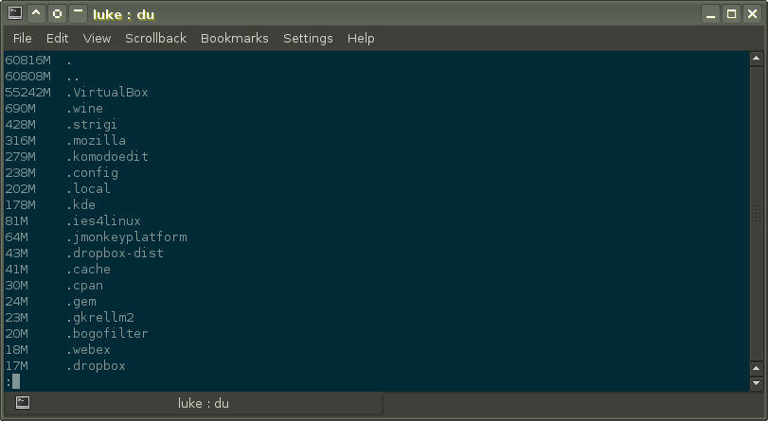Screen dimensions: 768x421
Task: Open the File menu
Action: (x=23, y=38)
